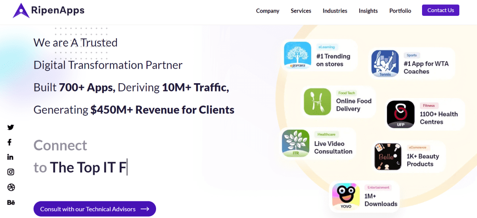The image size is (477, 218).
Task: Open the Instagram social icon
Action: pyautogui.click(x=10, y=172)
